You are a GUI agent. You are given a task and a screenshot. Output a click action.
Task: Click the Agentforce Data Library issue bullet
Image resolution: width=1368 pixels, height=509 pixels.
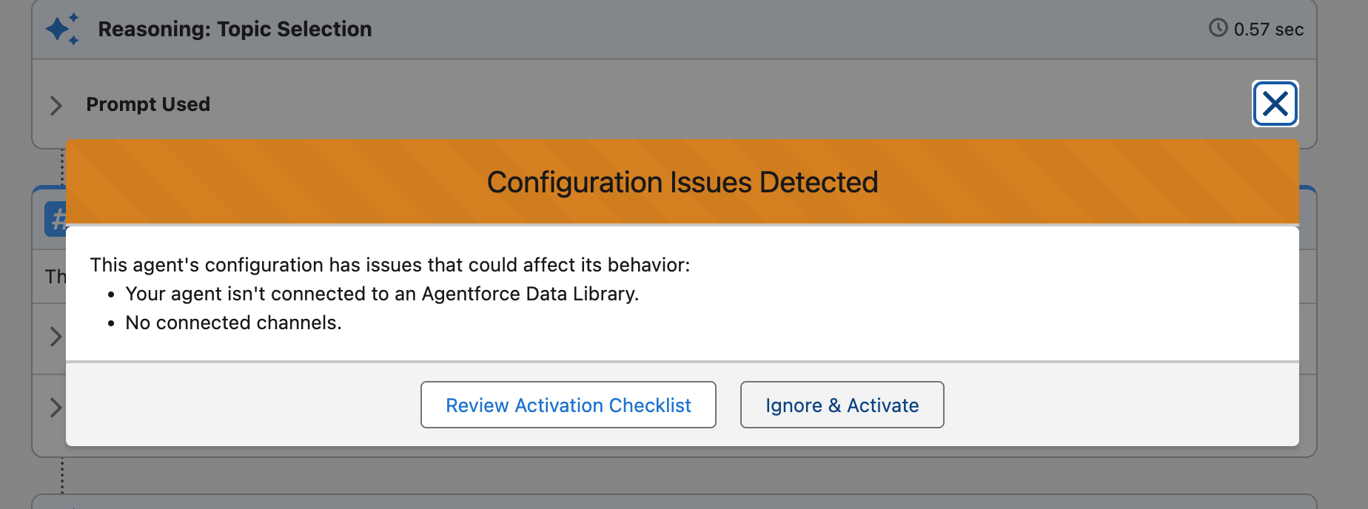click(382, 294)
